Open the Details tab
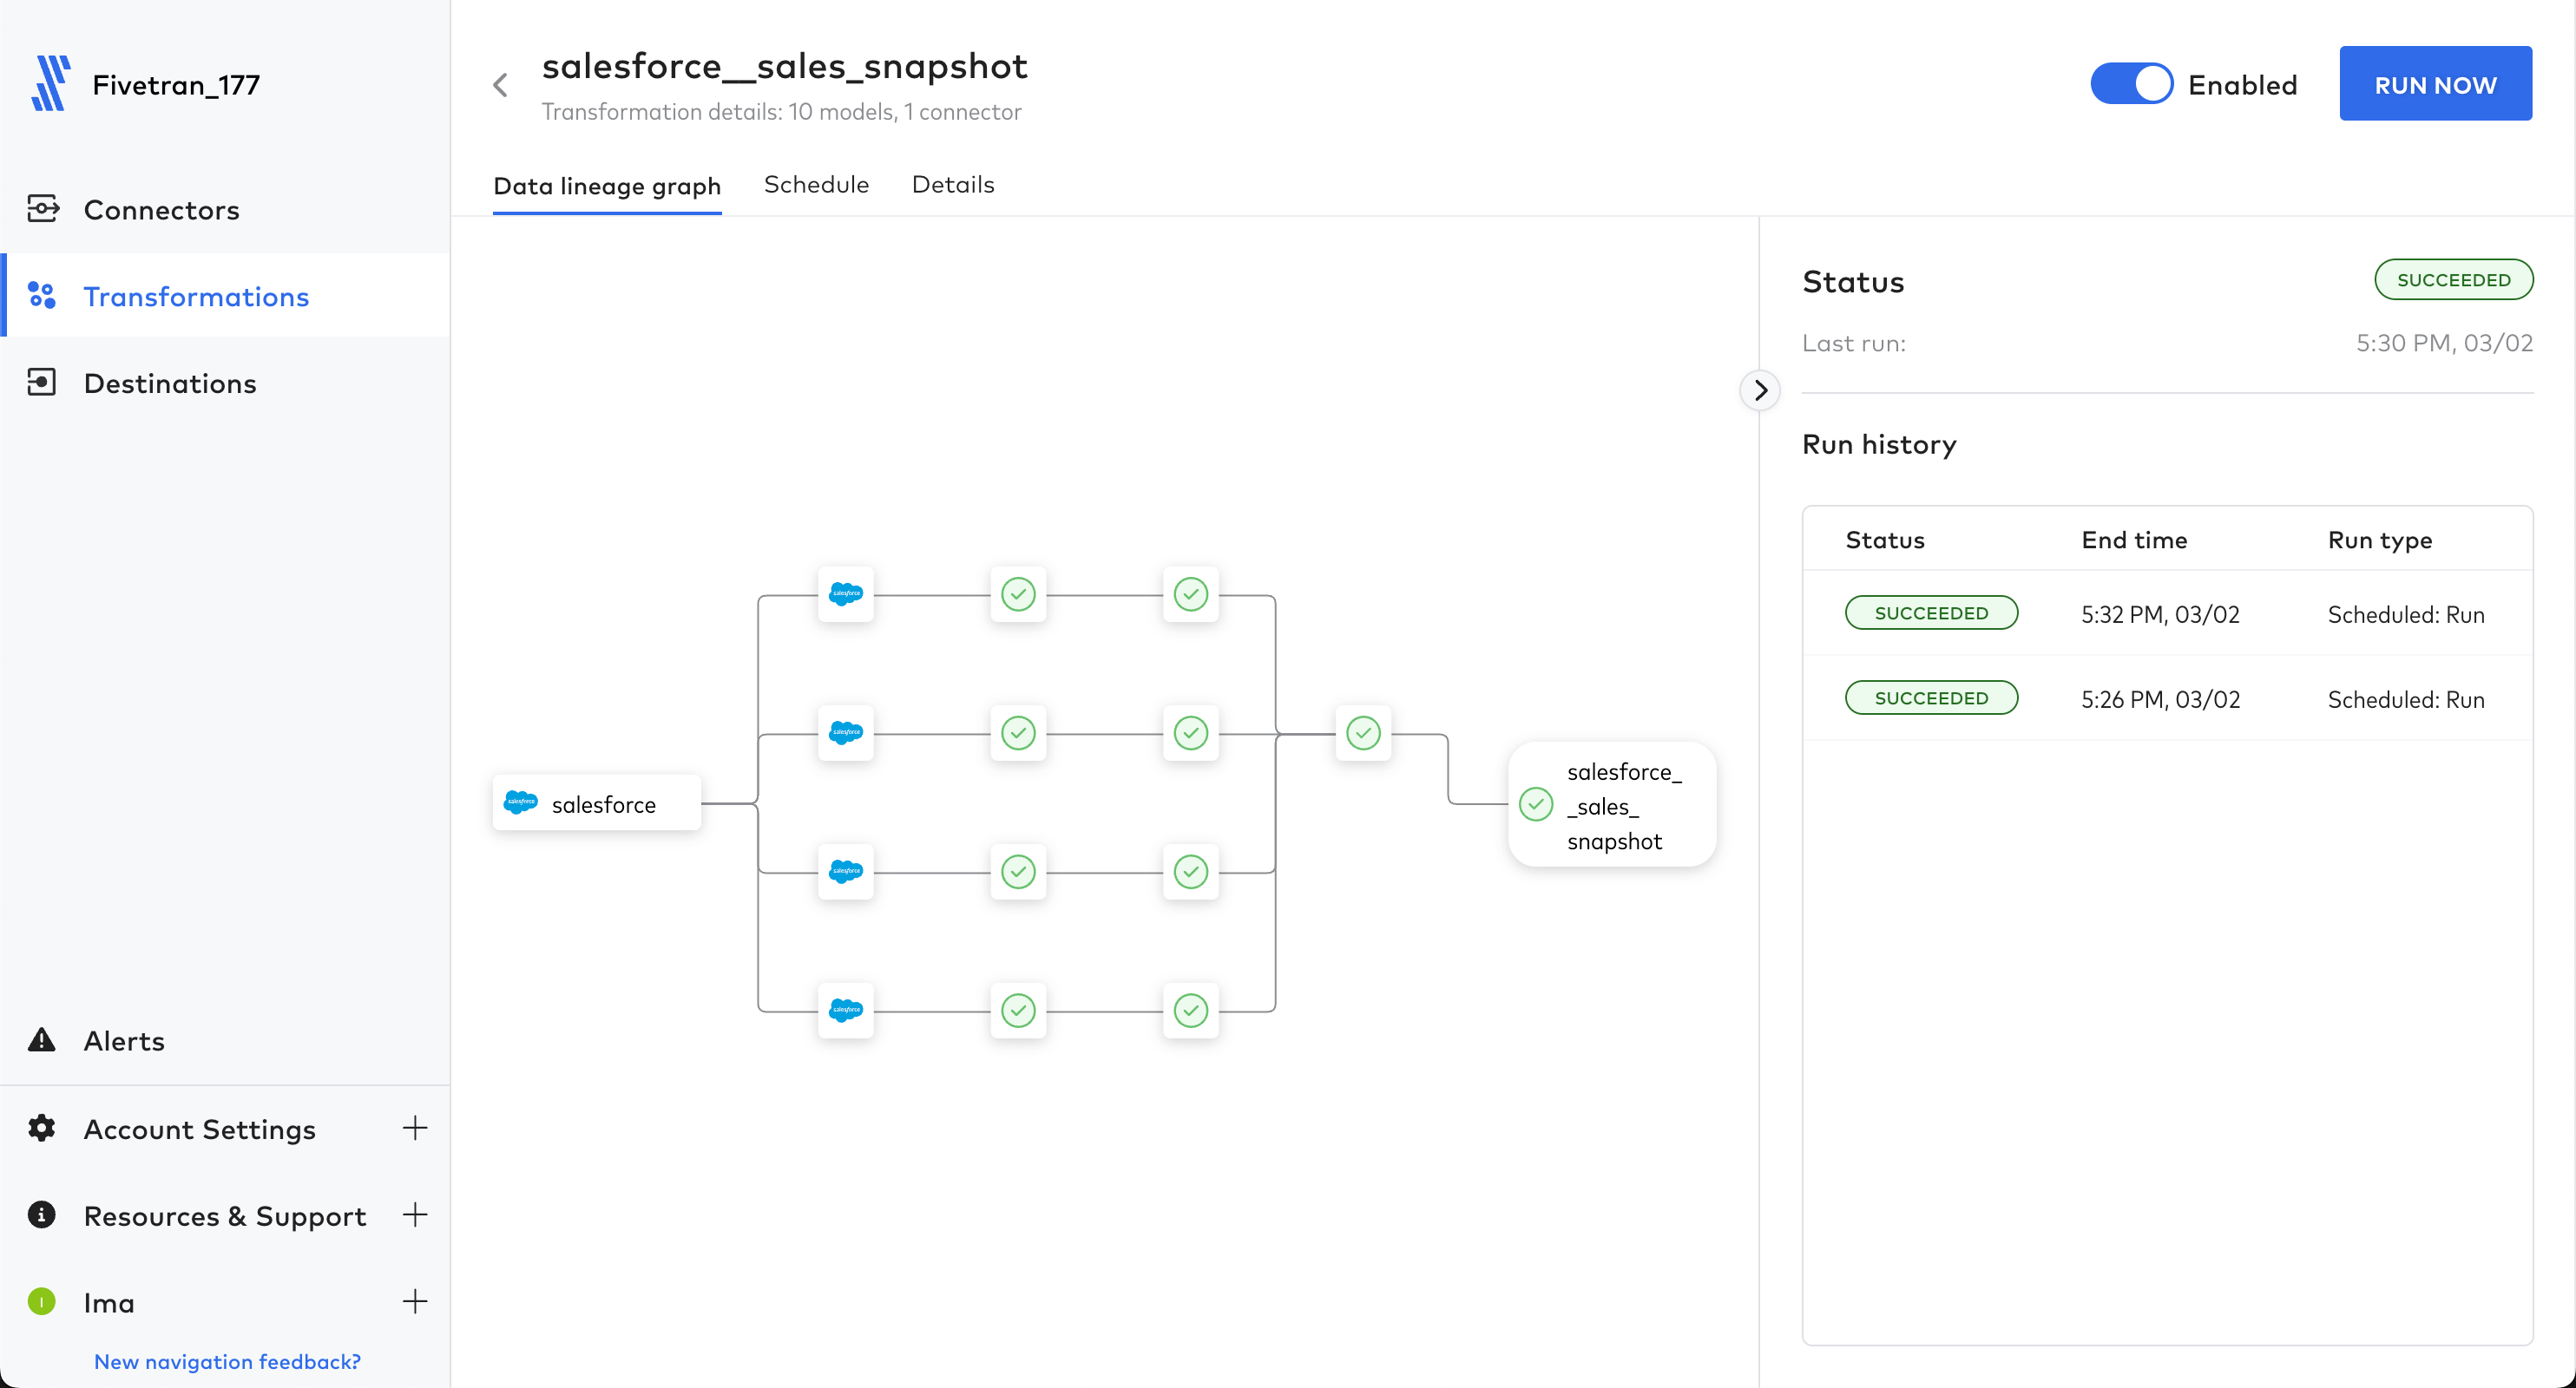 coord(952,185)
